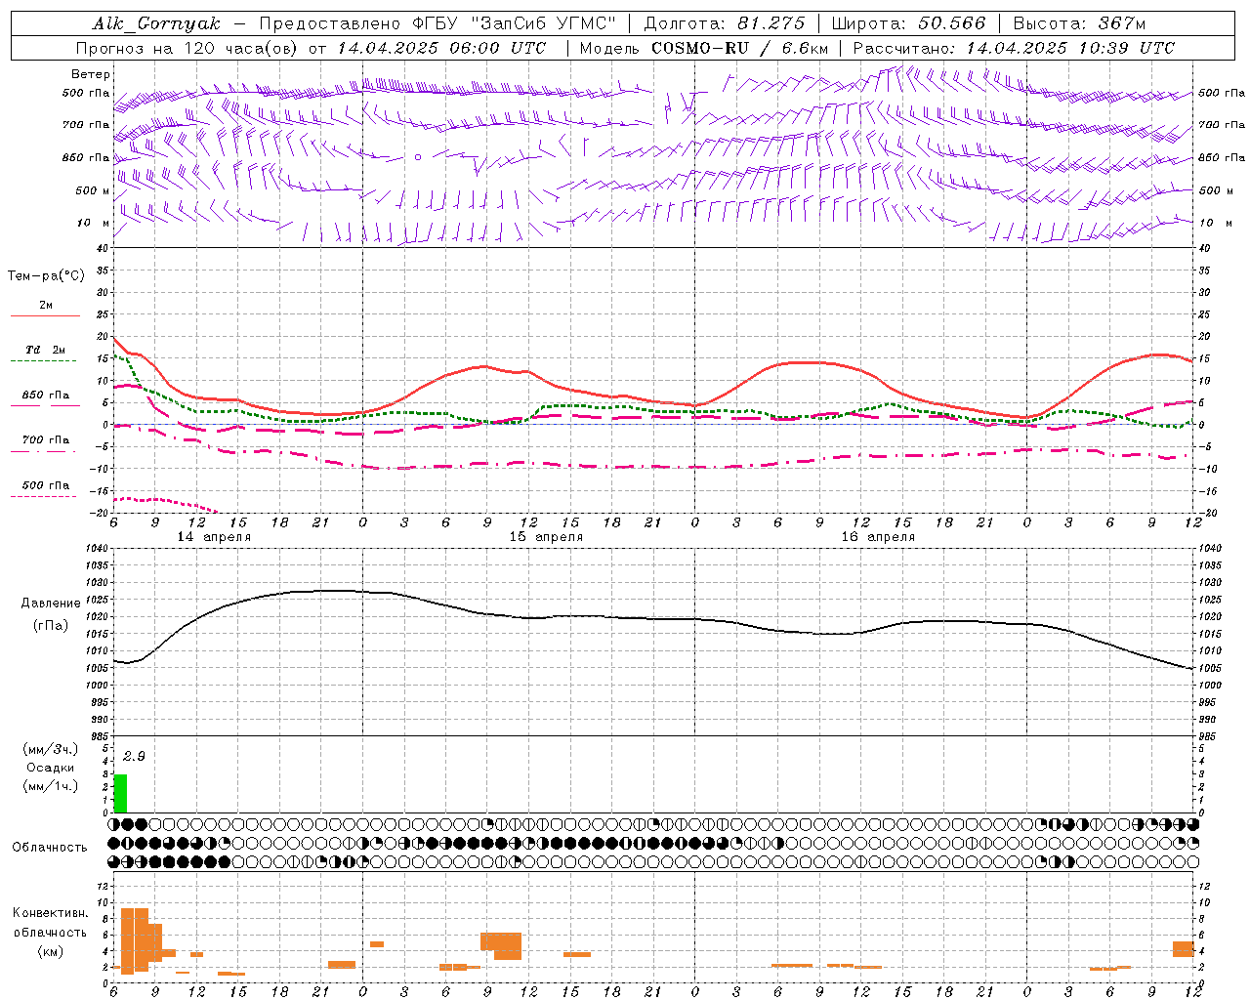Click the '(мм/3ч.)' precipitation unit label

coord(51,749)
